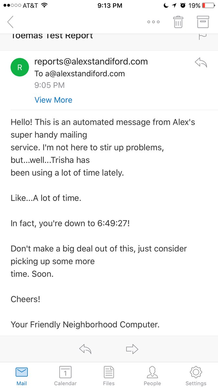The width and height of the screenshot is (218, 388).
Task: Tap the reply arrow beside the sender
Action: (201, 63)
